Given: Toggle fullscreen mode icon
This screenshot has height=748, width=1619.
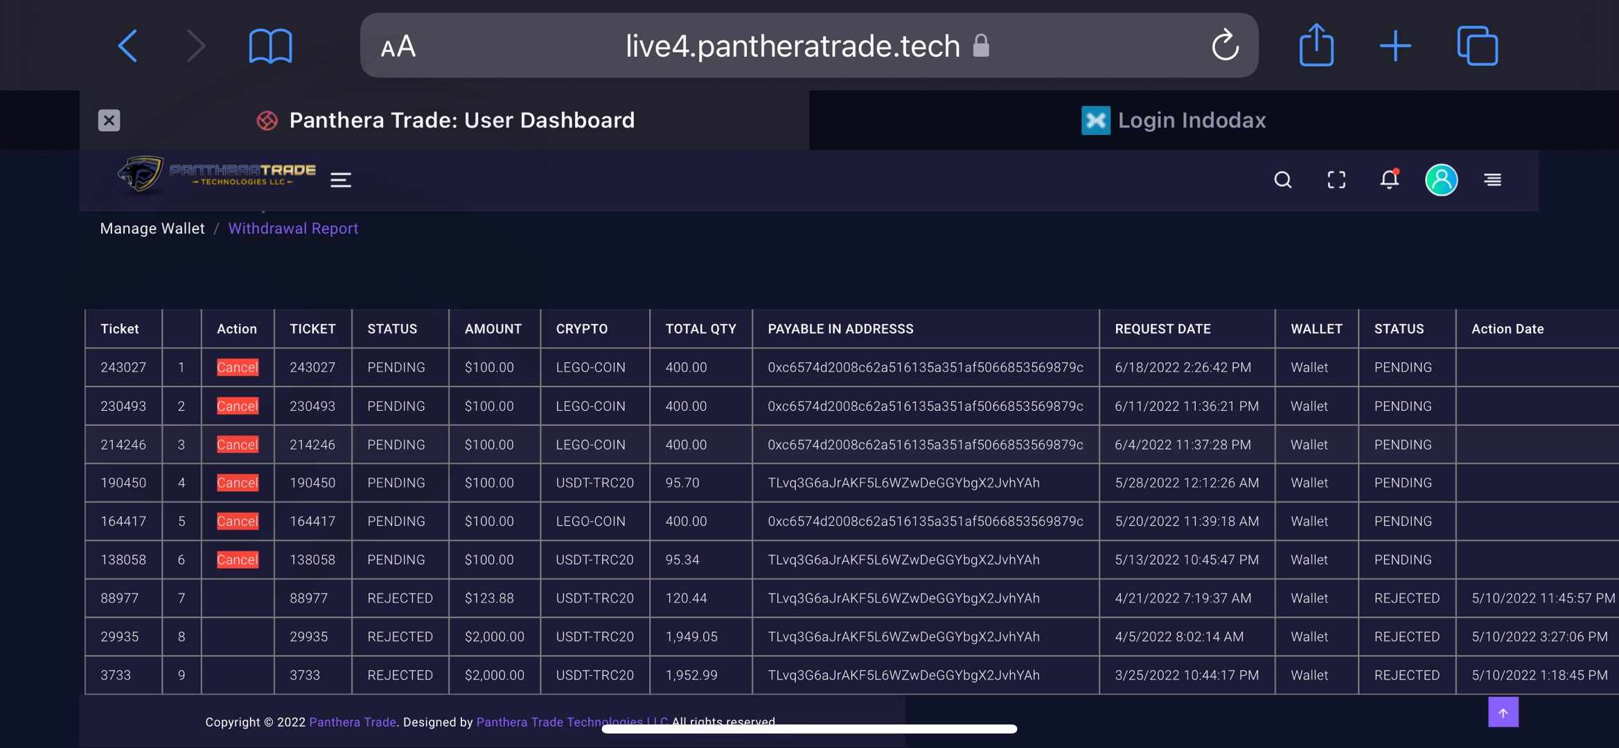Looking at the screenshot, I should coord(1336,180).
